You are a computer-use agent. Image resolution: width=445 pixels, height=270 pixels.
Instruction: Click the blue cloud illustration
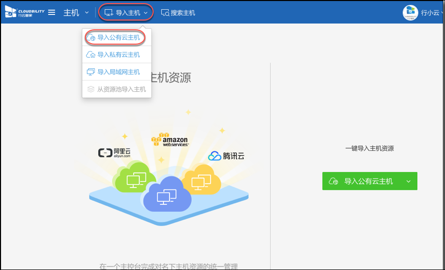[167, 194]
